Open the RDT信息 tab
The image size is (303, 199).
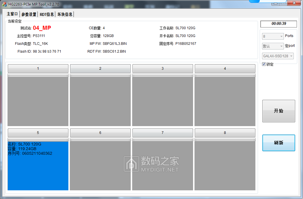[x=47, y=14]
